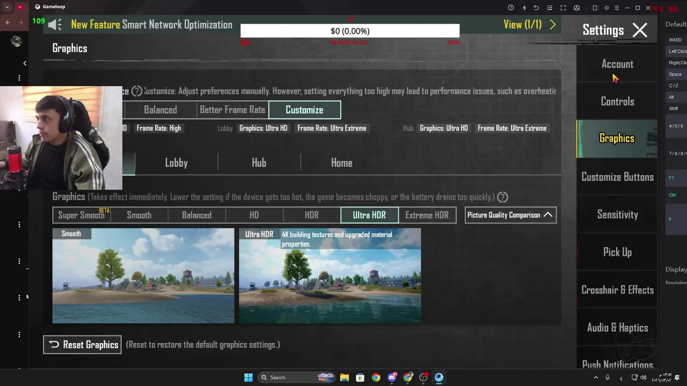This screenshot has width=687, height=386.
Task: Choose the Balanced preset mode
Action: click(160, 110)
